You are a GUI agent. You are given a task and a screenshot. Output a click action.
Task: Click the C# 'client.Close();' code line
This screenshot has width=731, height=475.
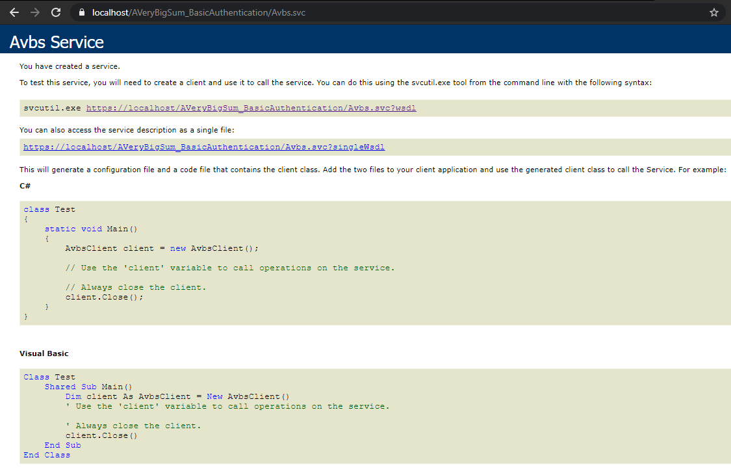pyautogui.click(x=105, y=297)
